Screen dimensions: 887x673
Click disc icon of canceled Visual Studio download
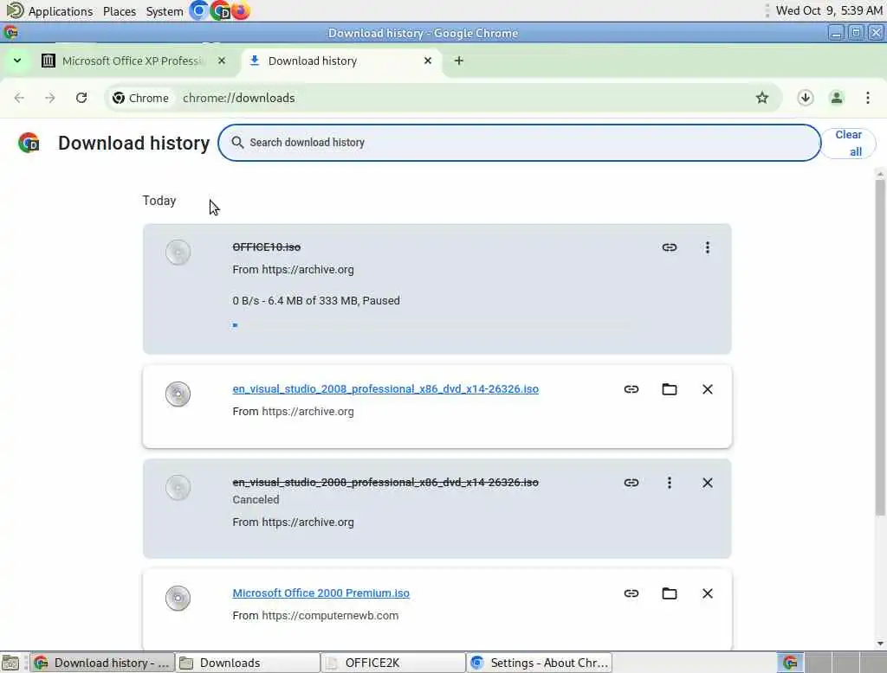178,487
